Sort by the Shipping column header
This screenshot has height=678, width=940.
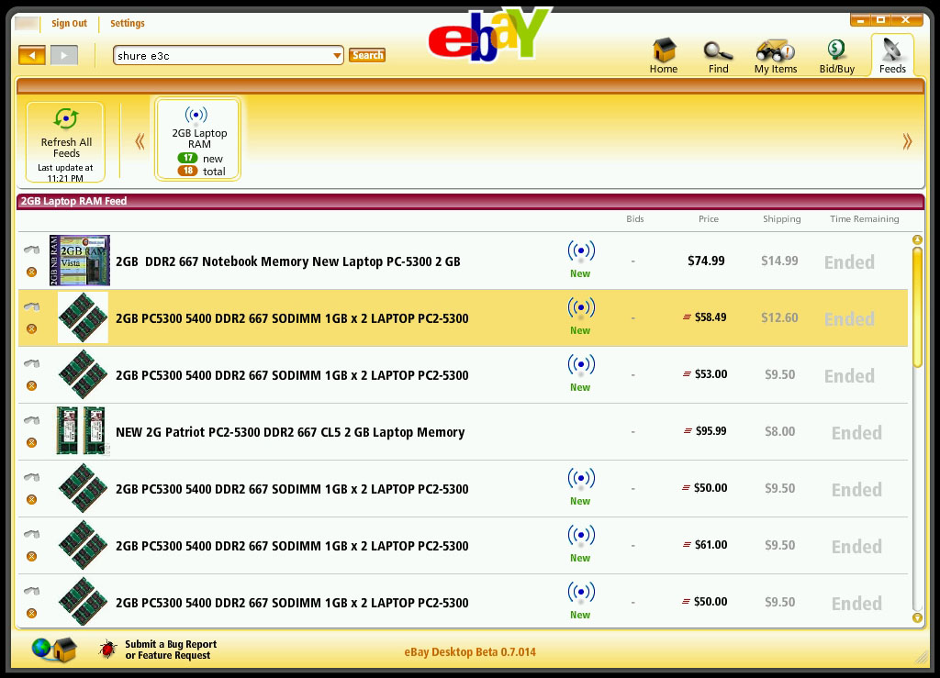click(x=782, y=219)
